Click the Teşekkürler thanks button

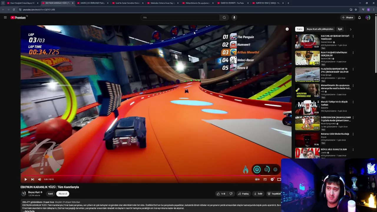(274, 194)
